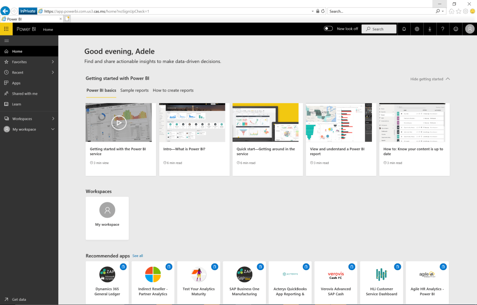Expand the Recent flyout chevron
Screen dimensions: 477x305
(53, 72)
